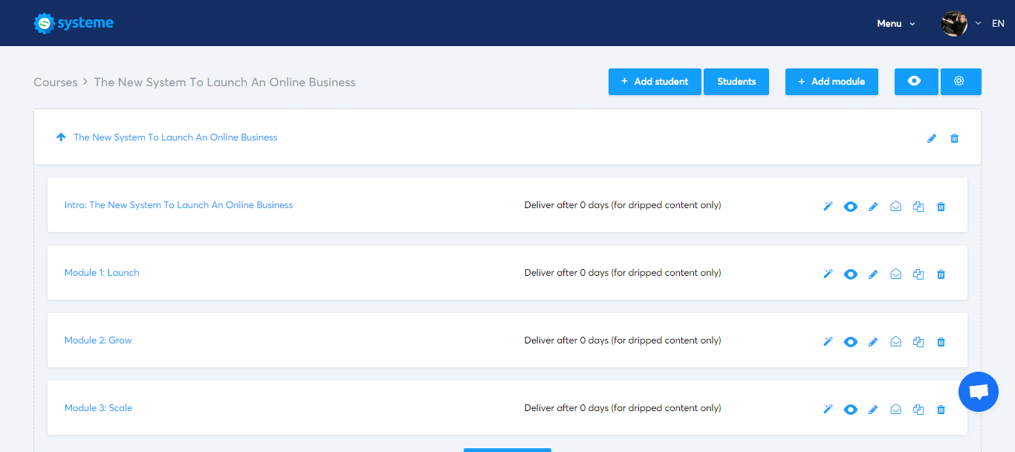Click the magic wand icon for Intro module
1015x452 pixels.
(x=828, y=206)
